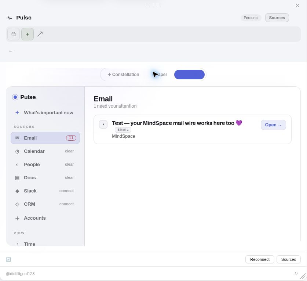Click the sync icon in bottom bar

coord(8,259)
